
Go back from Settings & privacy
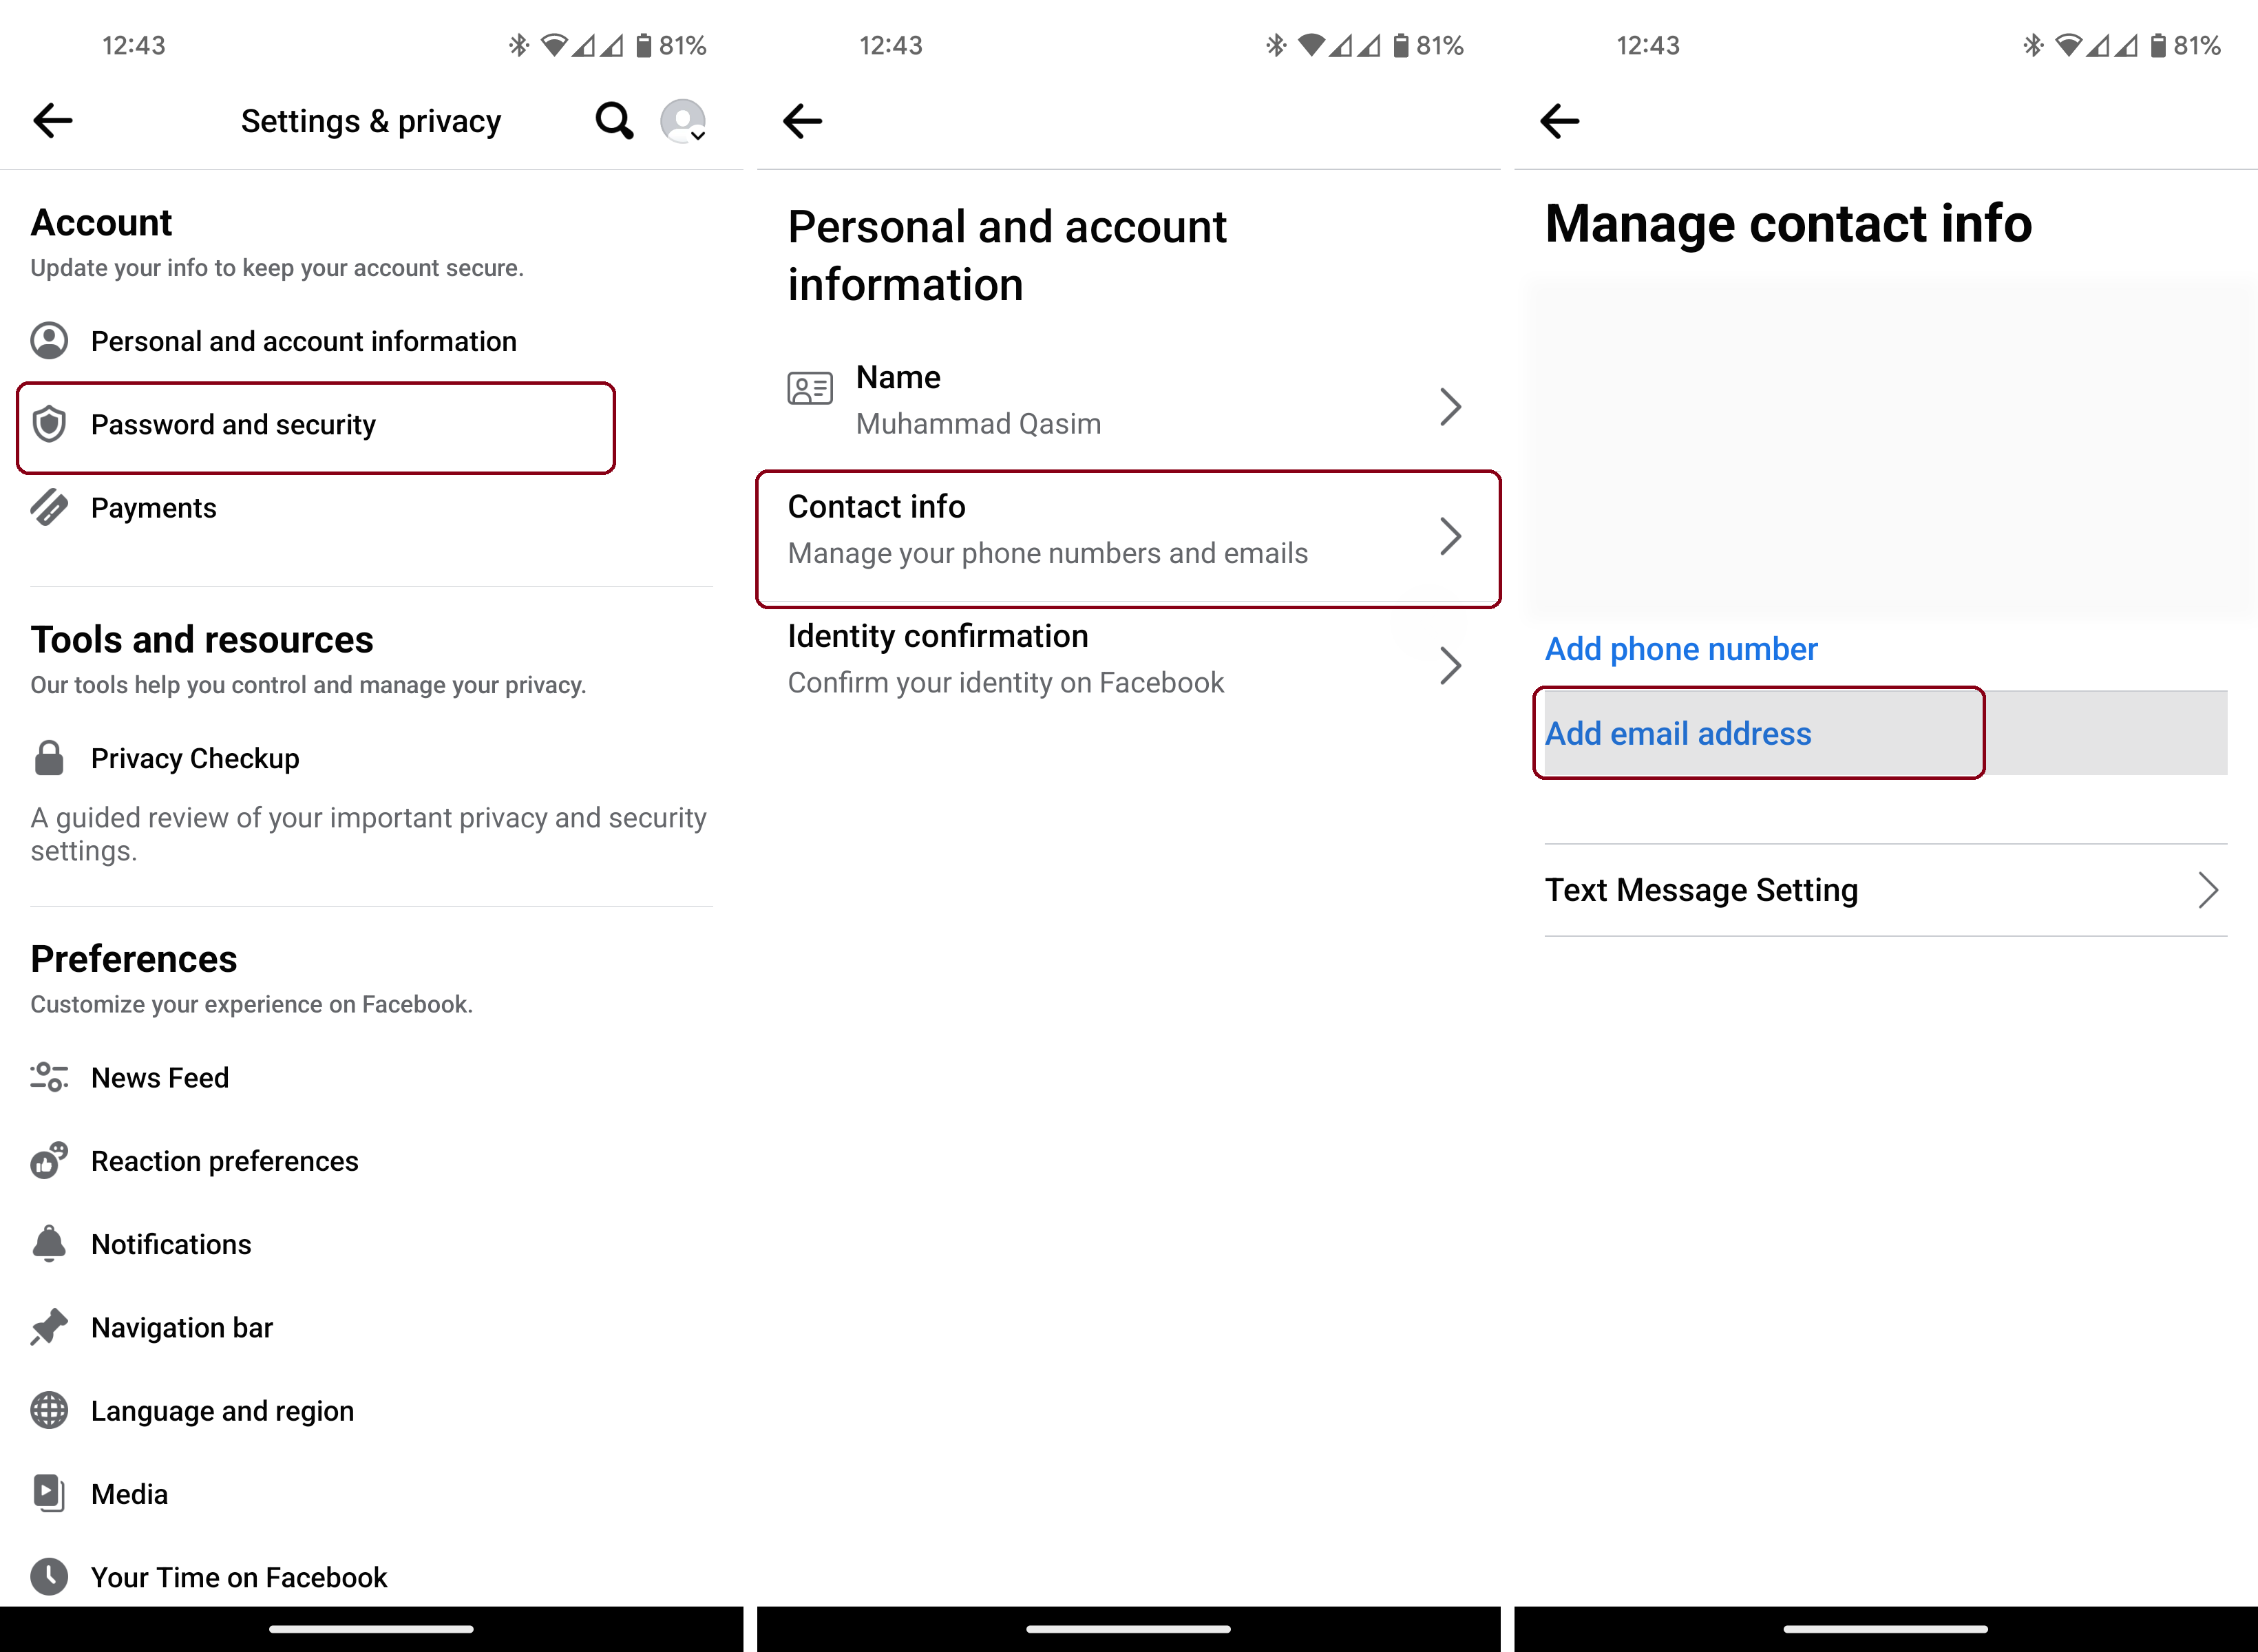pos(53,121)
